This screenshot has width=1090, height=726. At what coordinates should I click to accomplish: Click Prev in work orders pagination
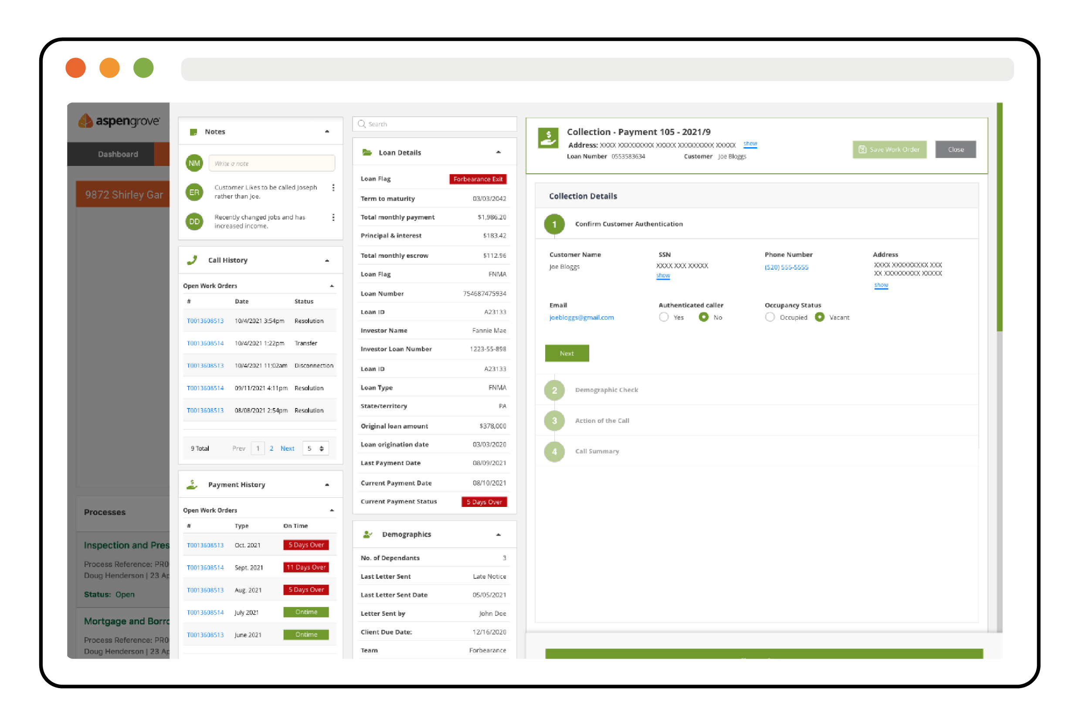click(x=238, y=448)
